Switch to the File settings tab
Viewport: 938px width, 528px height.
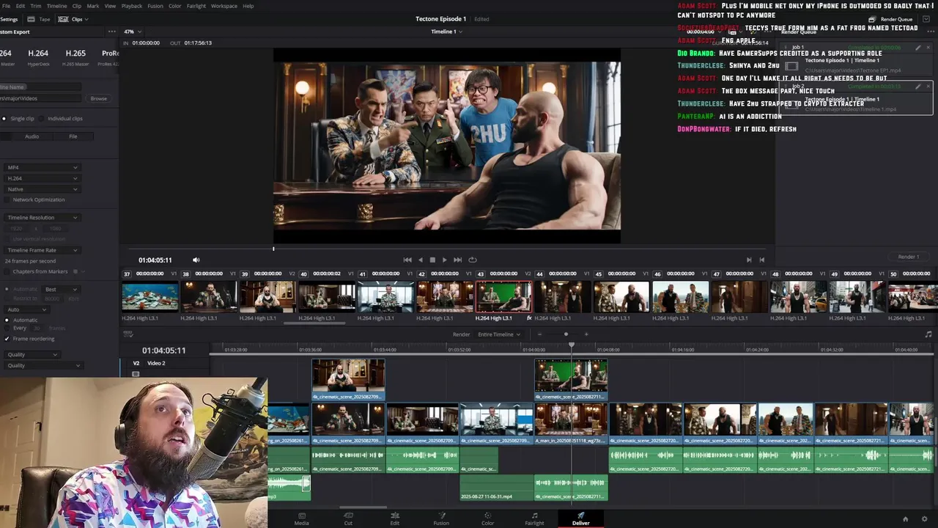pyautogui.click(x=73, y=136)
